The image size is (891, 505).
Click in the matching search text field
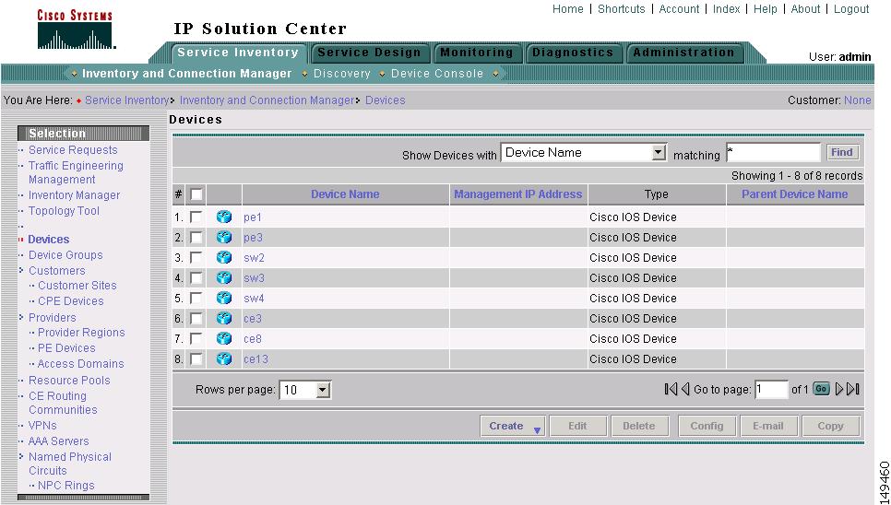point(773,153)
